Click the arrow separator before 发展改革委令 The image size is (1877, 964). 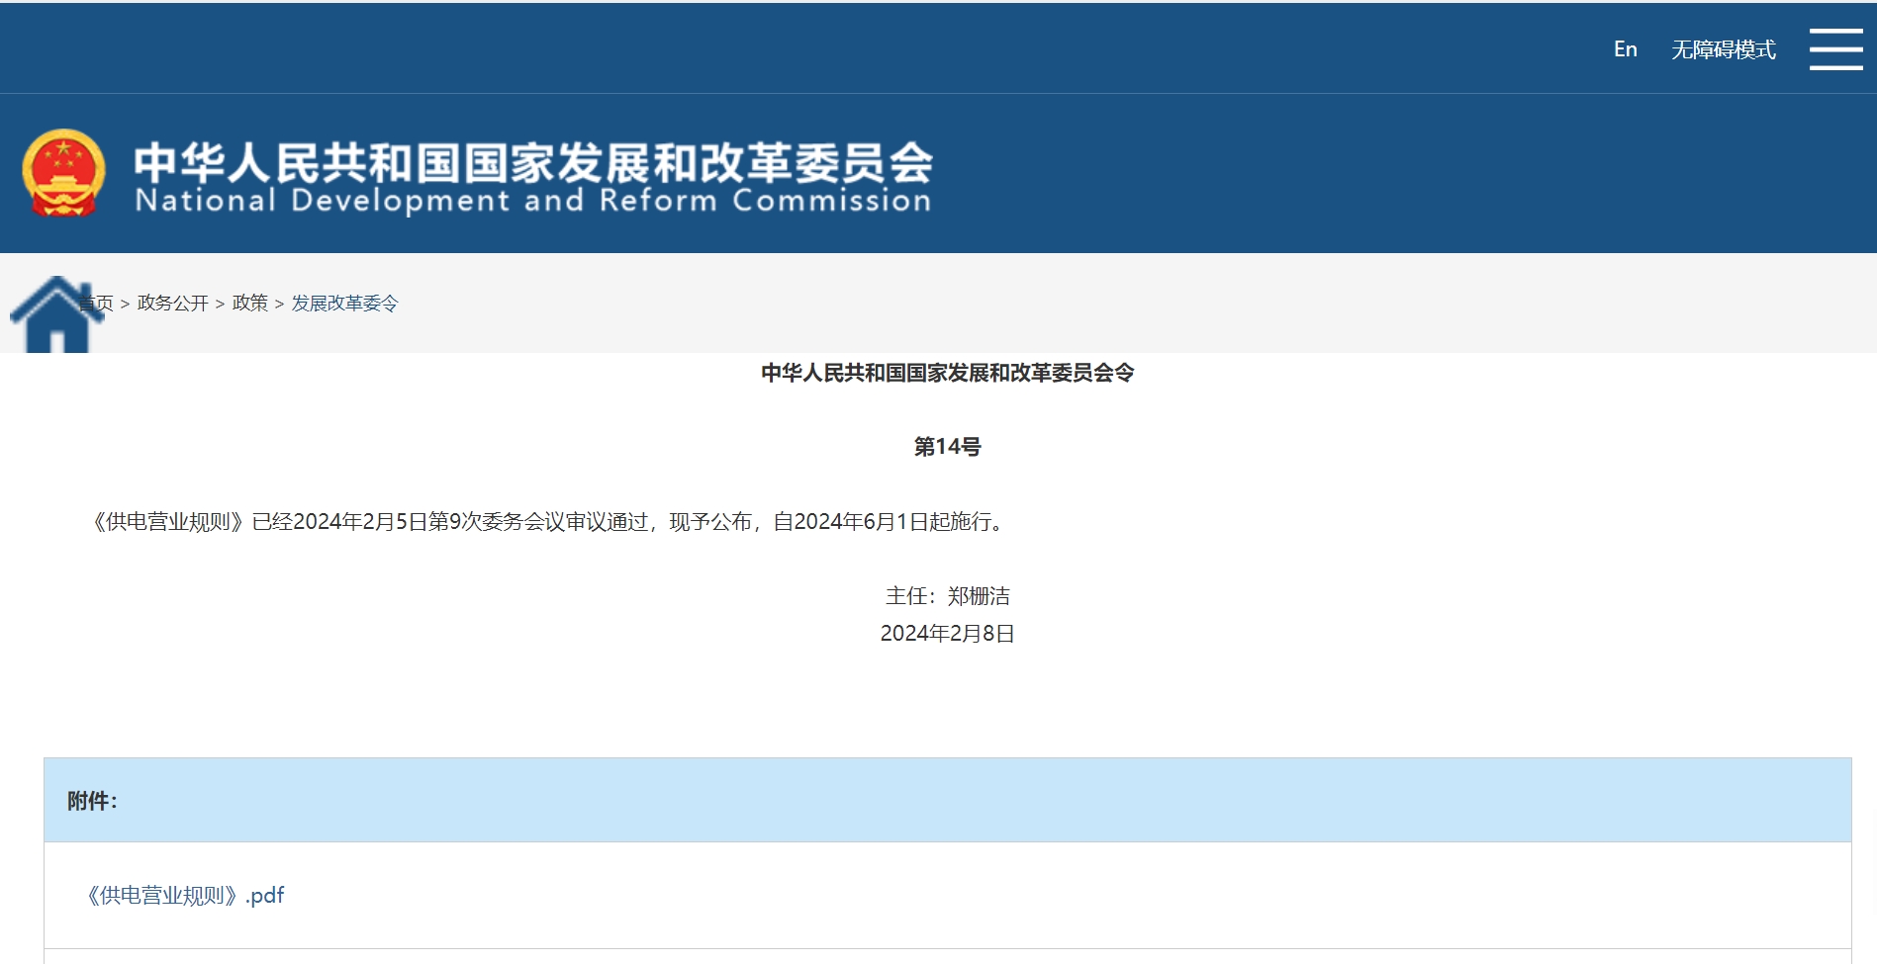click(279, 305)
